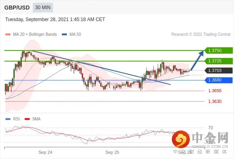Image resolution: width=234 pixels, height=159 pixels.
Task: Click the Trading Central research credit
Action: 201,35
